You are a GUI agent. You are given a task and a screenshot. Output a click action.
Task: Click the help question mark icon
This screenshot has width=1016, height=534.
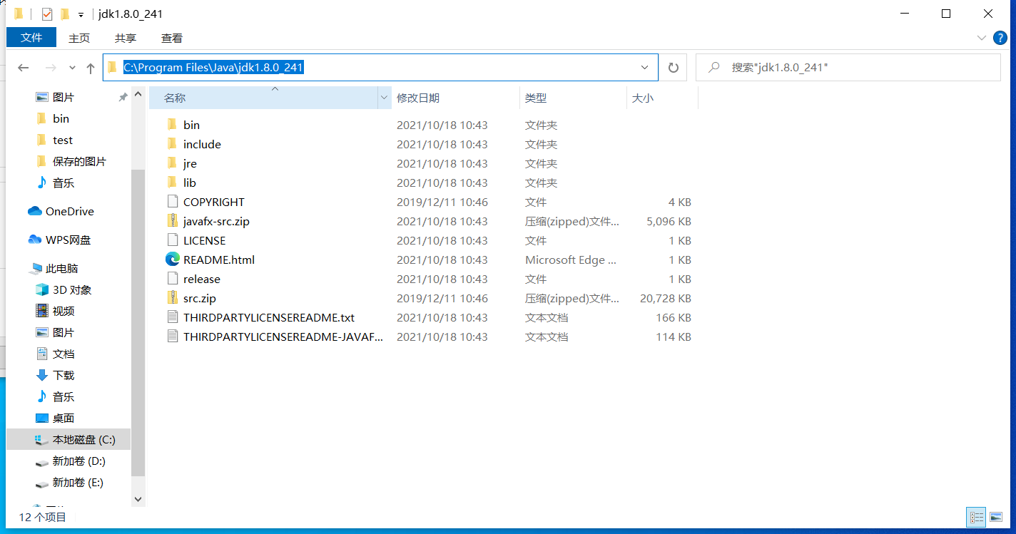click(x=1000, y=38)
